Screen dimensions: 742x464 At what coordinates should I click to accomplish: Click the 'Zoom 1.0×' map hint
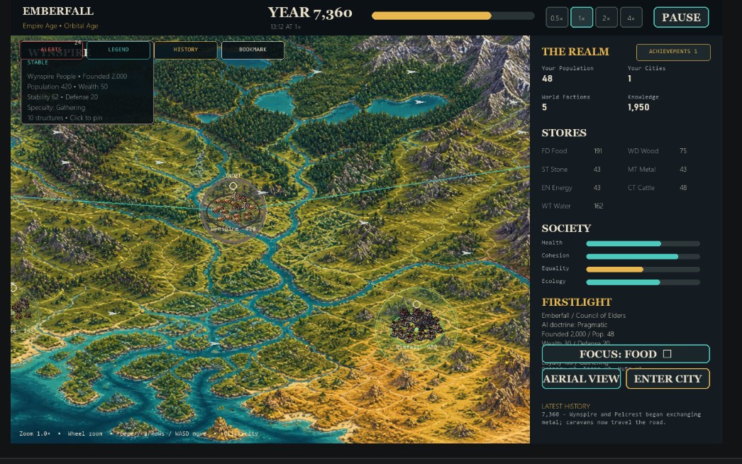pos(35,433)
